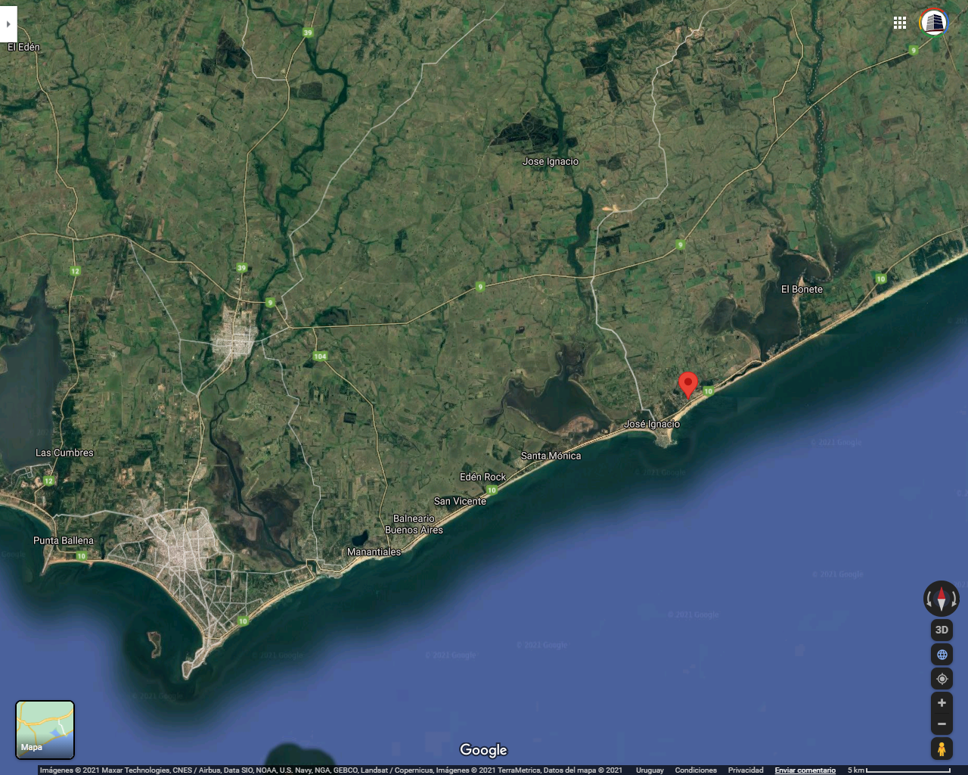This screenshot has height=775, width=968.
Task: Open the Condiciones link in footer
Action: tap(695, 770)
